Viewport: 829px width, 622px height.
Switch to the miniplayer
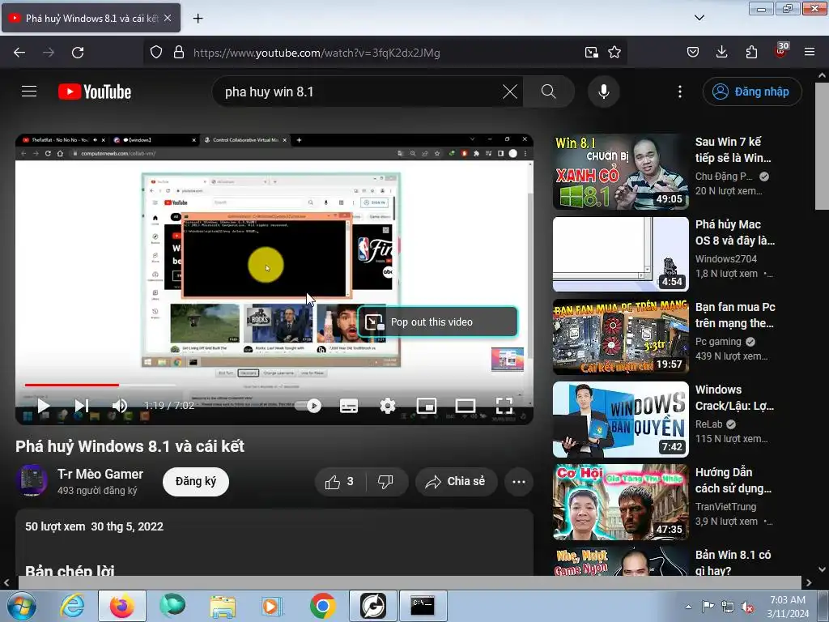[x=426, y=406]
